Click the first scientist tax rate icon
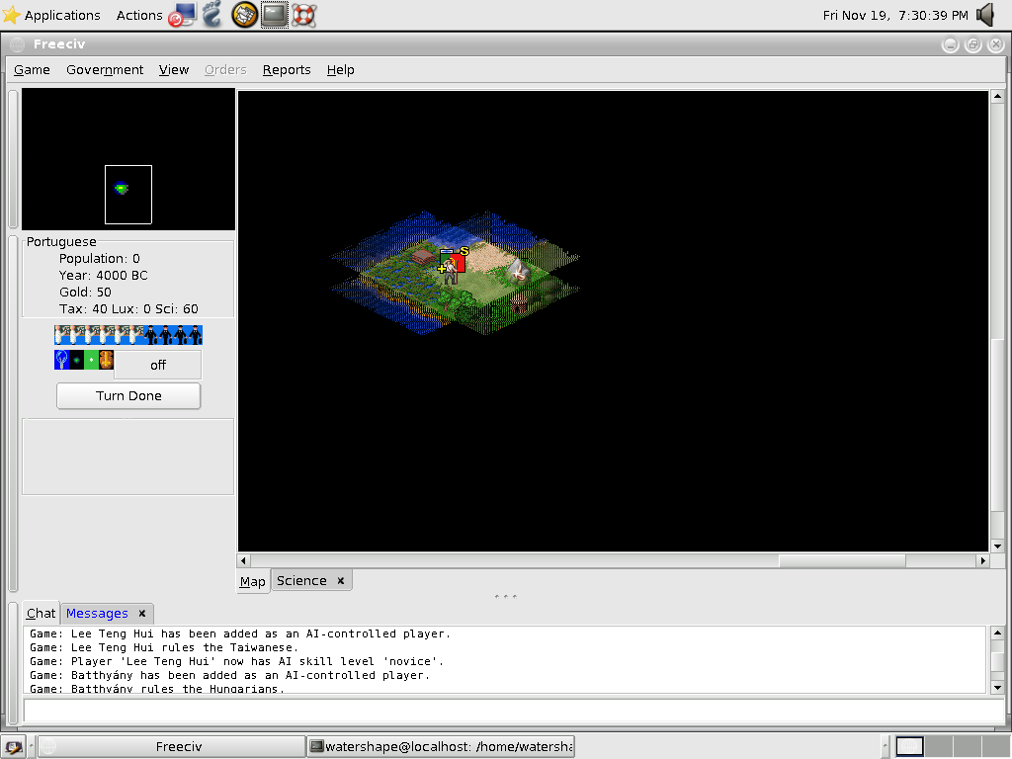 [x=61, y=335]
